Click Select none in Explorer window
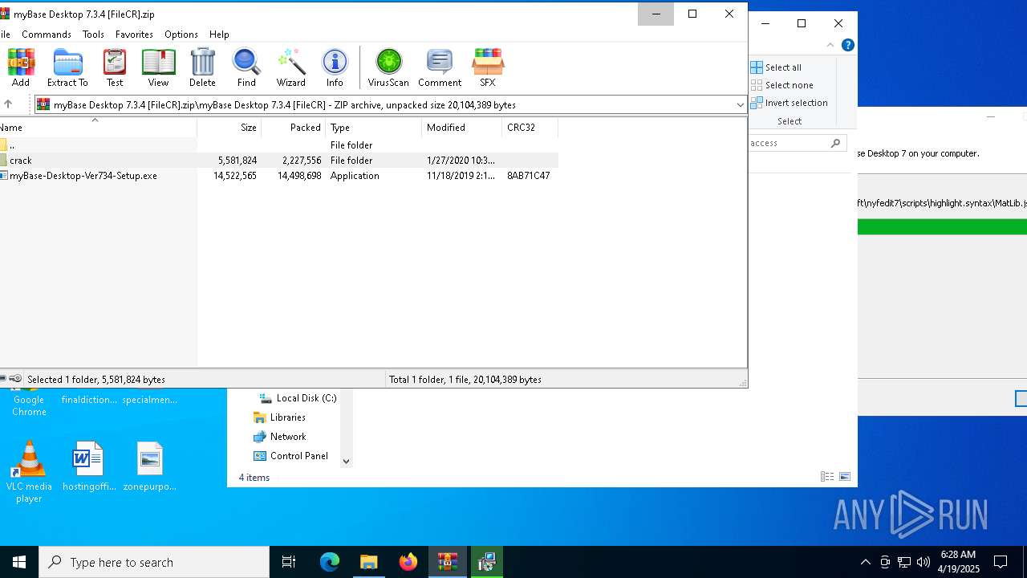The height and width of the screenshot is (578, 1027). tap(782, 85)
